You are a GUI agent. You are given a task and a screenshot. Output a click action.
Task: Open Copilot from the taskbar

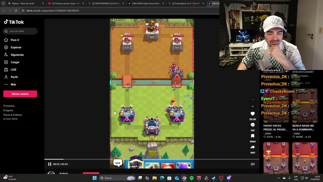pos(147,178)
